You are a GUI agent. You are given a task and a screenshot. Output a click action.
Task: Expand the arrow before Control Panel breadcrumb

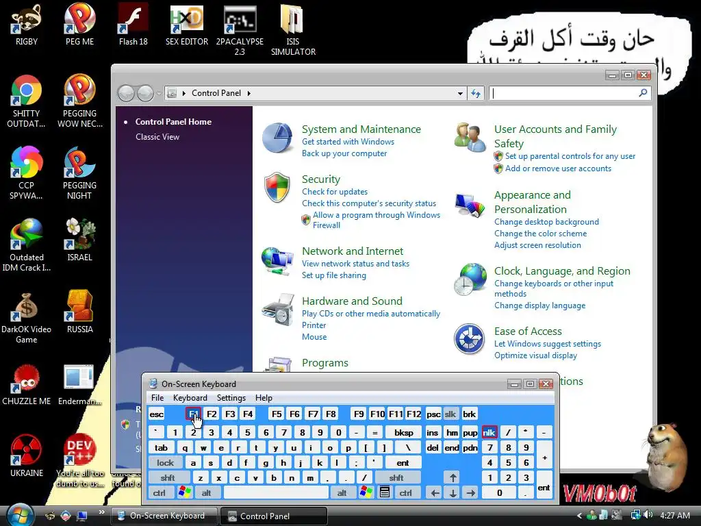coord(183,93)
